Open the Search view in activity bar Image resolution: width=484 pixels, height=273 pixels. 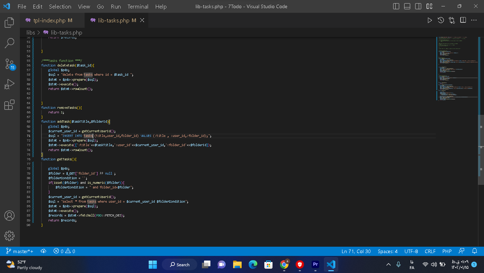tap(9, 43)
